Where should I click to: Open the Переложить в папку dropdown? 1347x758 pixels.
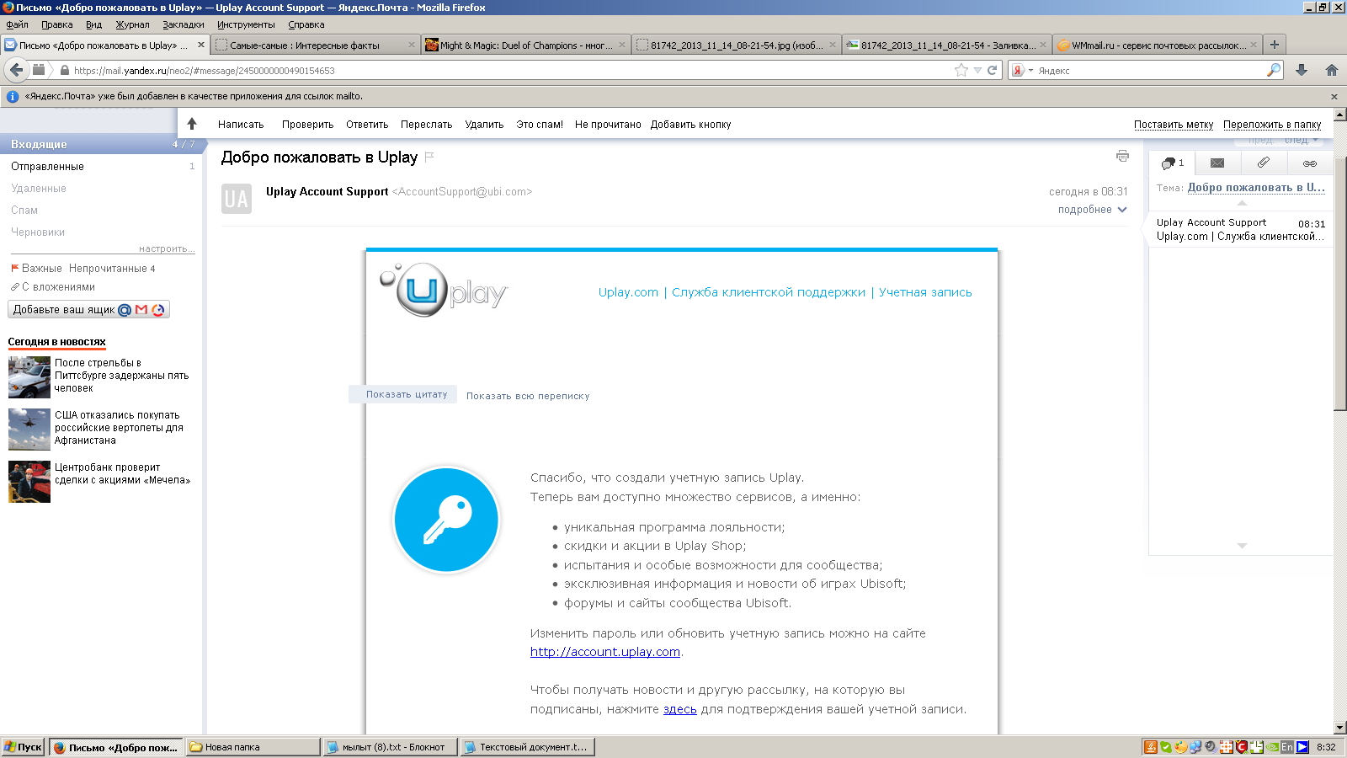pos(1272,125)
